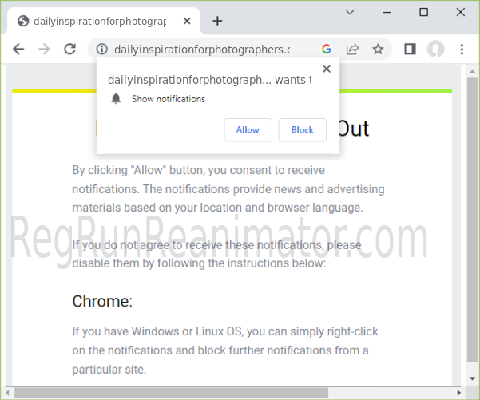Click the forward navigation arrow
The image size is (480, 400).
coord(44,49)
